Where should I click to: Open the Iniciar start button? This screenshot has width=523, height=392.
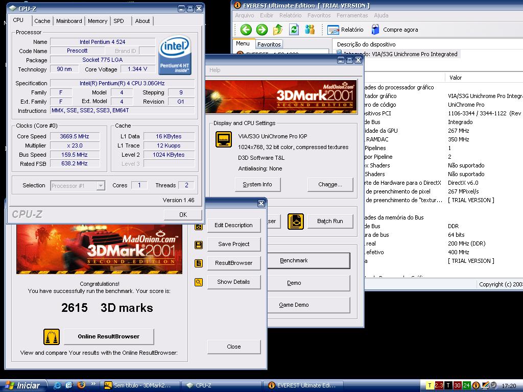pyautogui.click(x=23, y=385)
